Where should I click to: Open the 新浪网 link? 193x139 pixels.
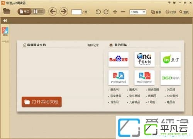point(114,90)
